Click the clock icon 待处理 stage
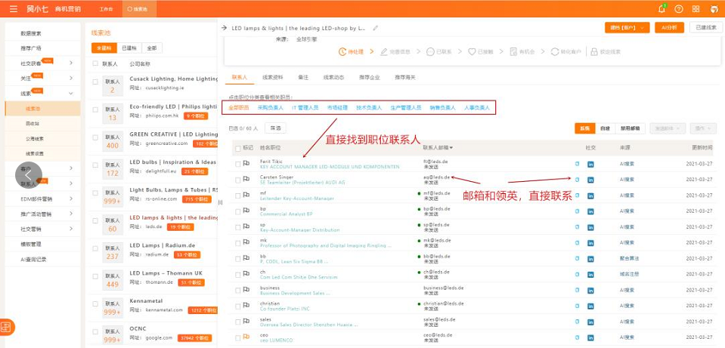 pos(342,51)
